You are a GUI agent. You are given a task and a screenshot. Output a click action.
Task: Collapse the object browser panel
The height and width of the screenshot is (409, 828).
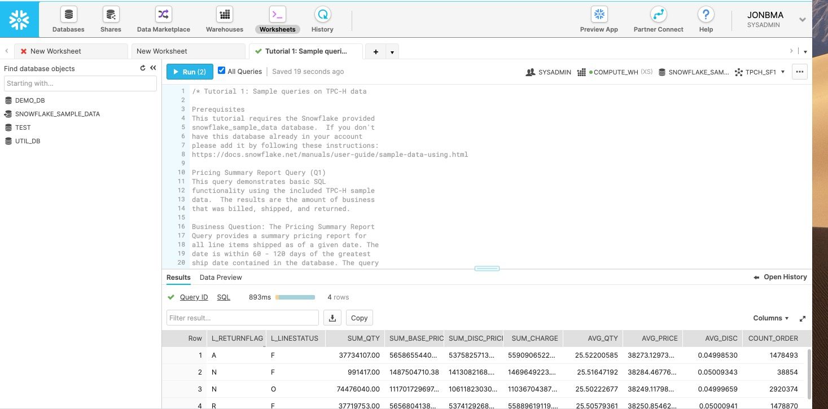click(153, 68)
